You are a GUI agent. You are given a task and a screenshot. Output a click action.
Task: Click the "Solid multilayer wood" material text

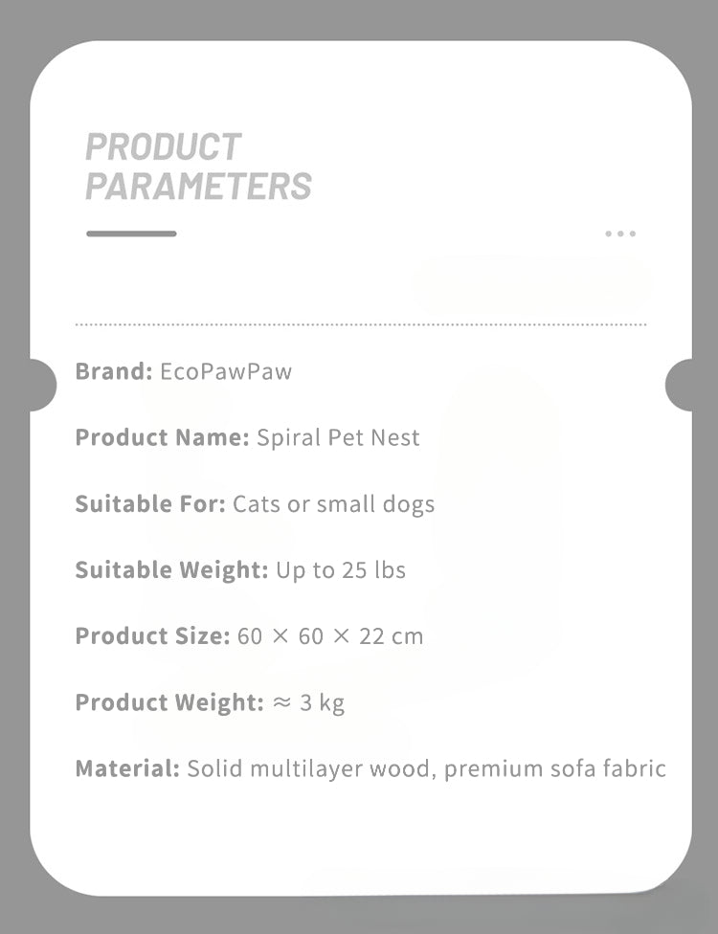pos(312,768)
